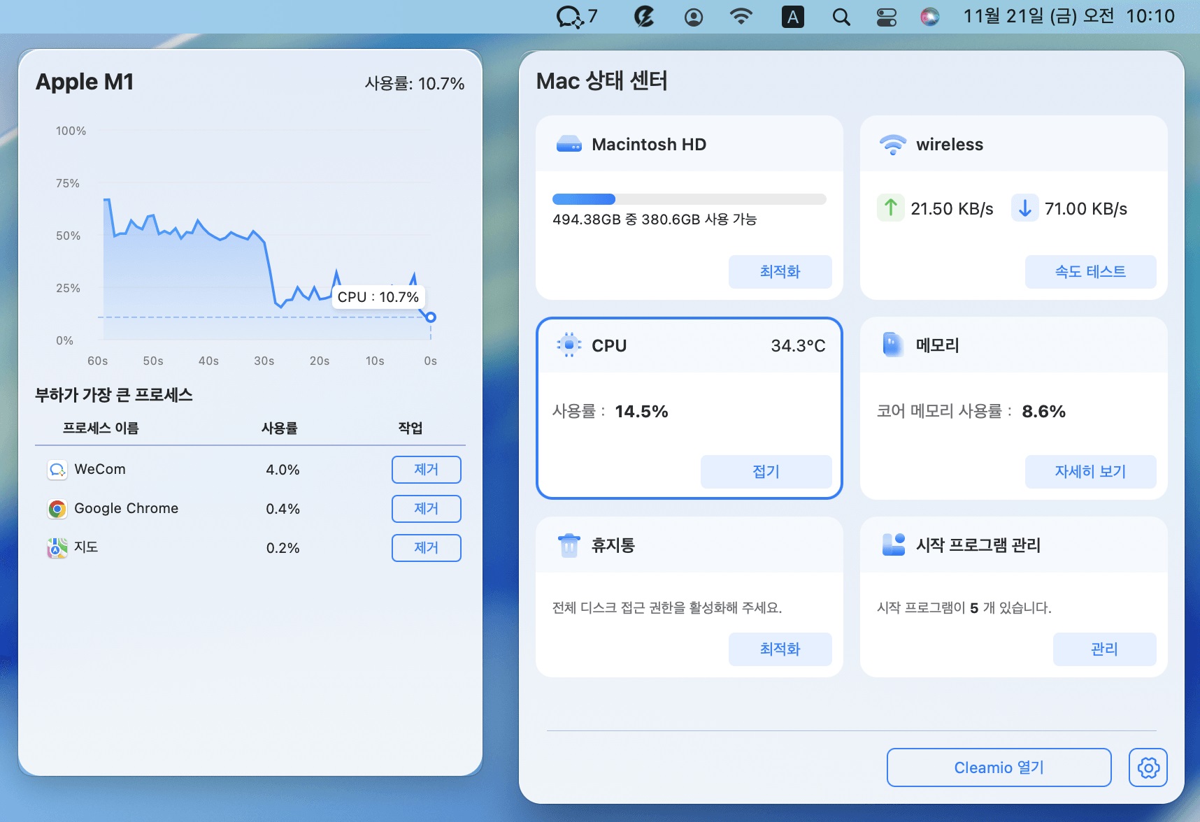
Task: Click the Google Chrome icon in process list
Action: (57, 509)
